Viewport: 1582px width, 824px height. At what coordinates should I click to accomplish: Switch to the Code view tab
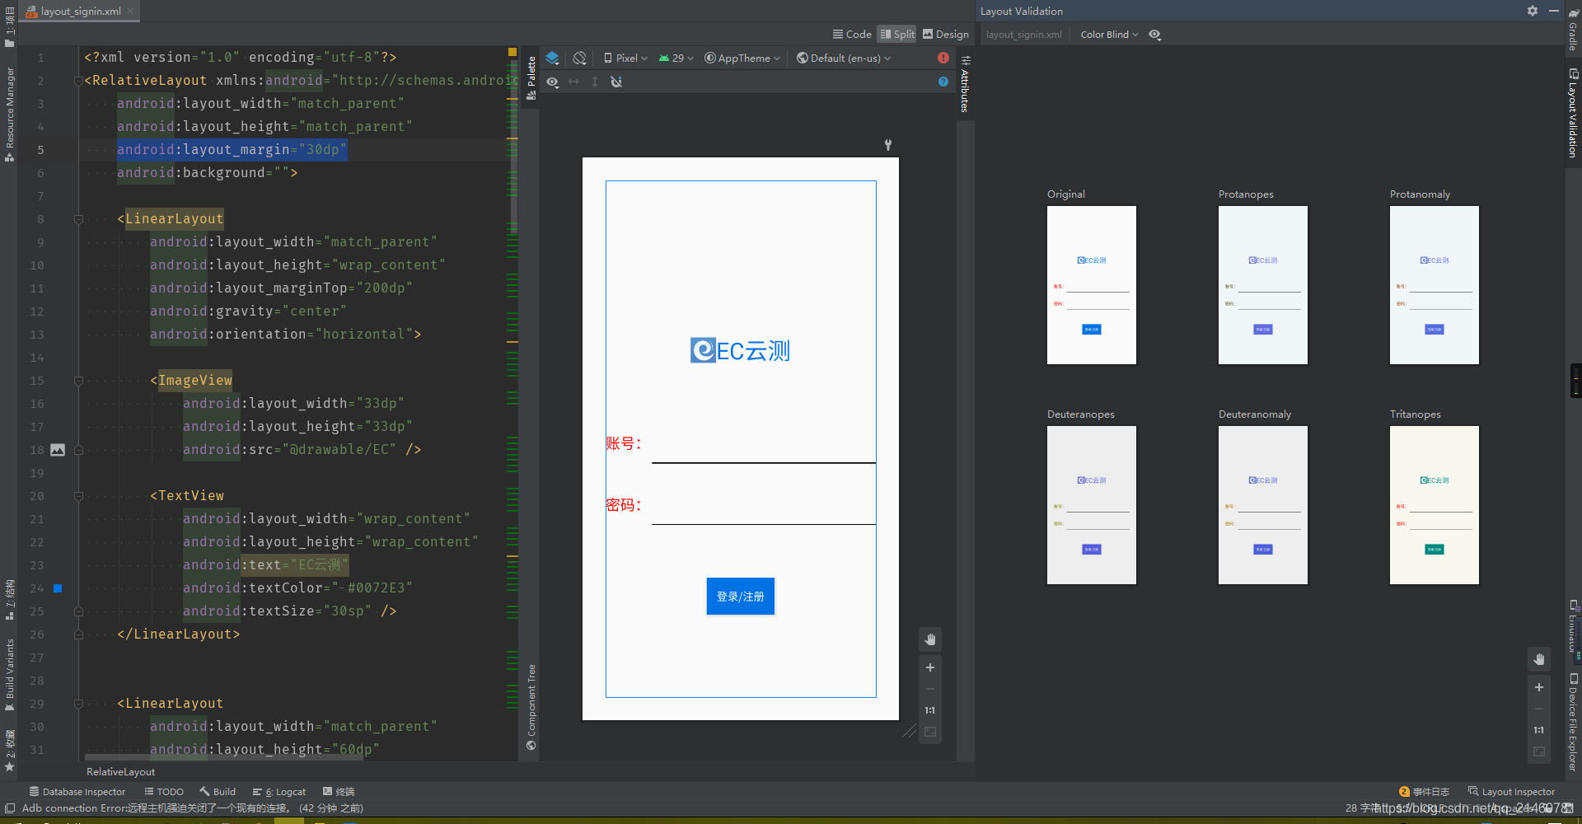[852, 34]
